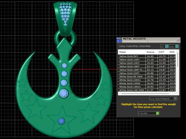
Task: Pick the Yellow Gold:18KY R... entry
Action: pyautogui.click(x=147, y=70)
